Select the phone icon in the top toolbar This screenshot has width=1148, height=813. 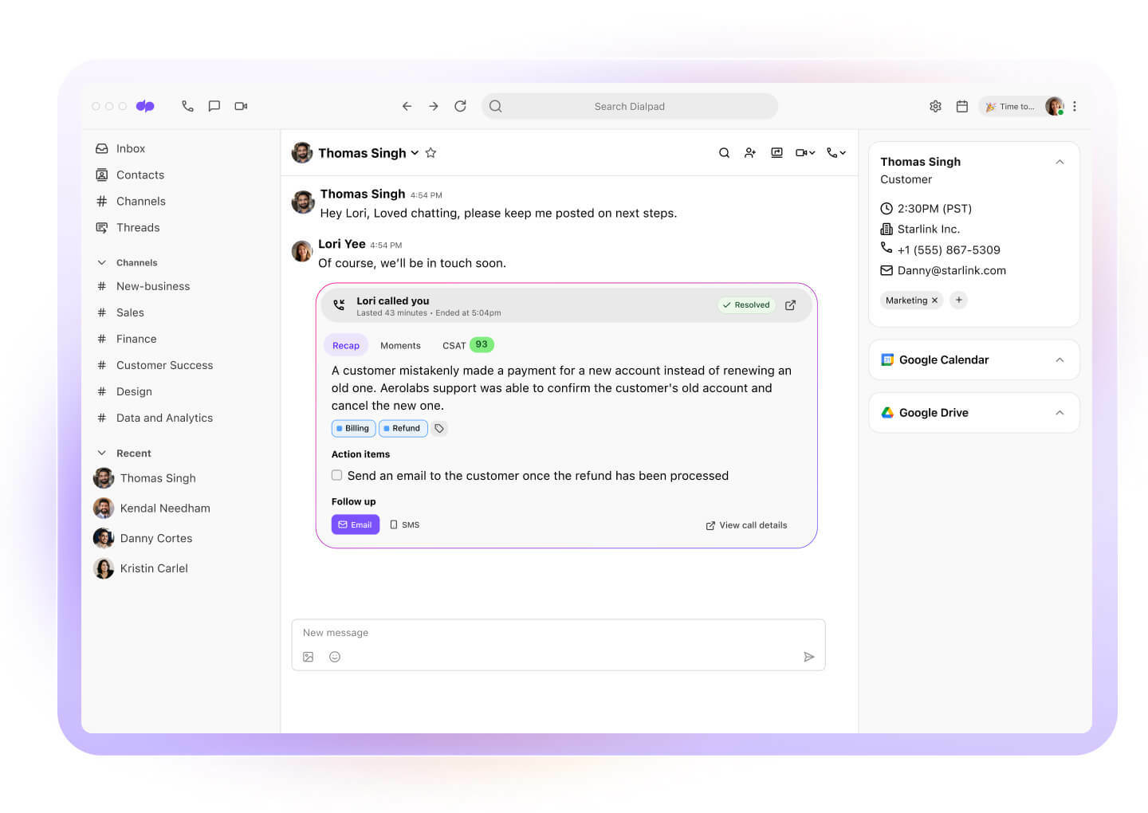(187, 105)
